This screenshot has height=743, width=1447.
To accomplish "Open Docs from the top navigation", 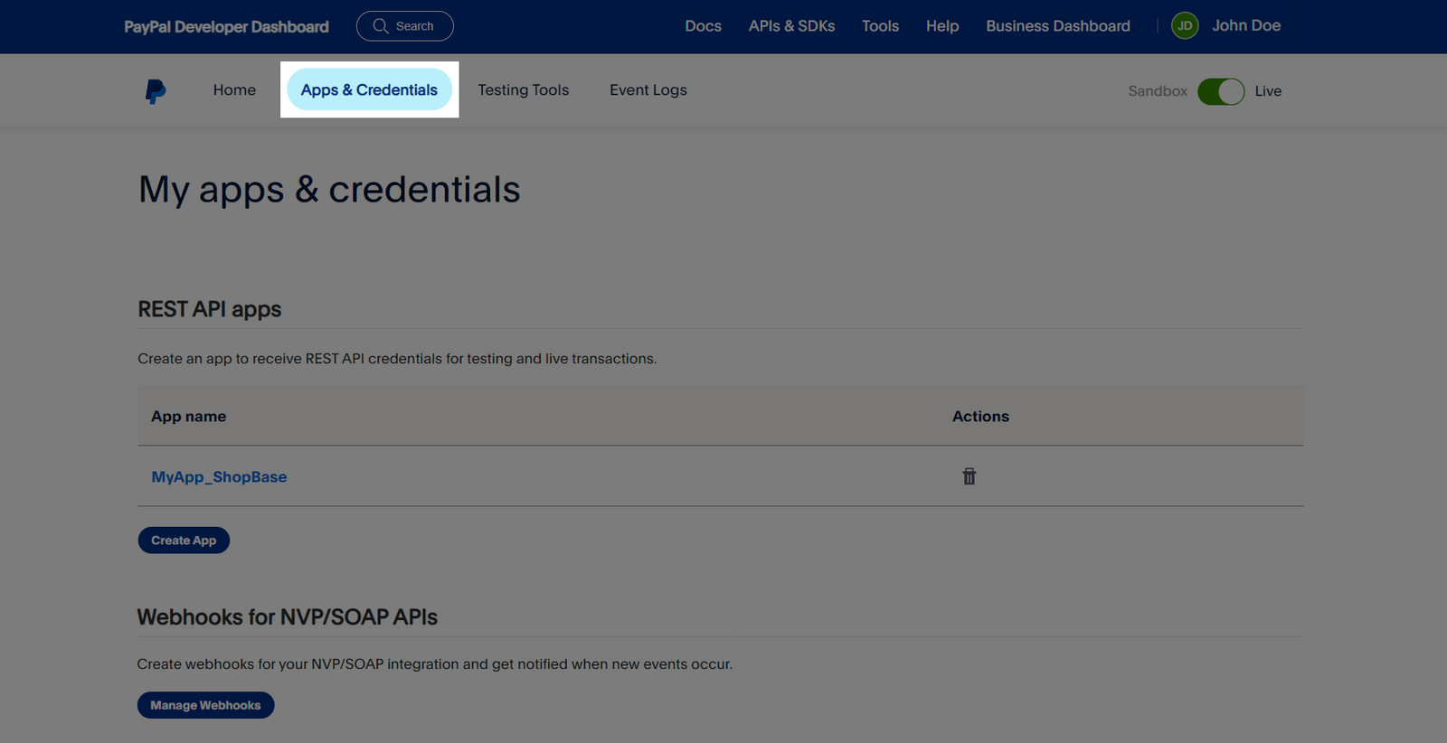I will click(703, 26).
